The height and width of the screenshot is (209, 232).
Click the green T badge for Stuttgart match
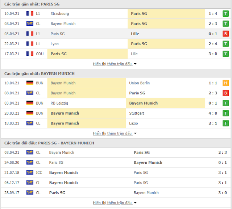pos(225,113)
